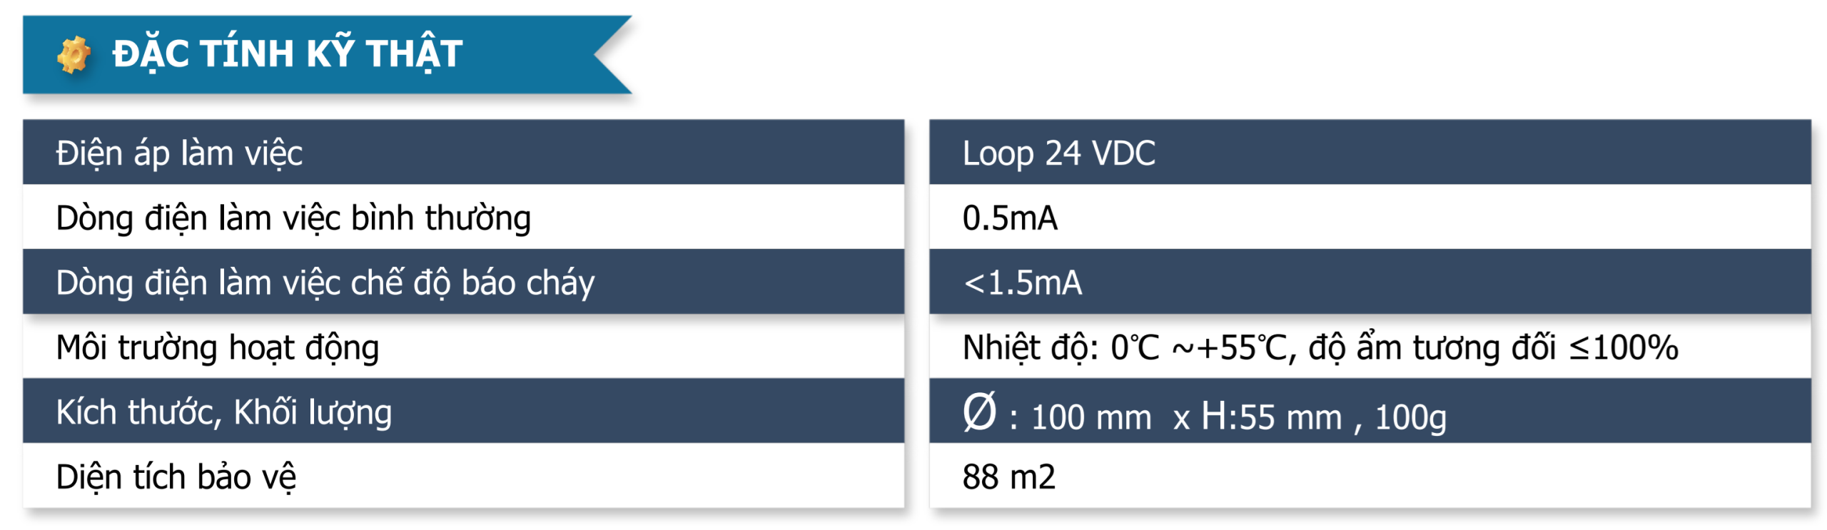Click the 100g weight value
This screenshot has width=1827, height=530.
(1410, 417)
